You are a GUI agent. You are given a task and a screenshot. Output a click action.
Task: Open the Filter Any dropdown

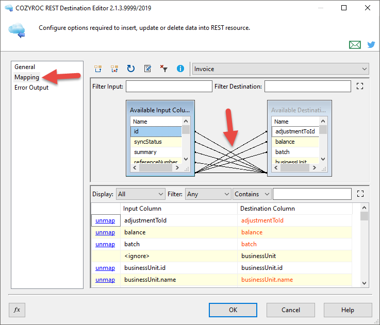(208, 194)
